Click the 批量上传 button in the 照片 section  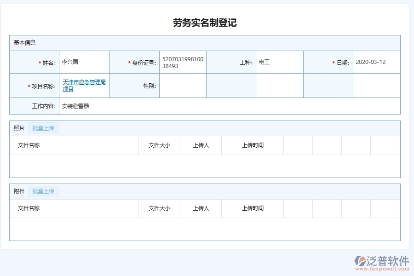43,128
